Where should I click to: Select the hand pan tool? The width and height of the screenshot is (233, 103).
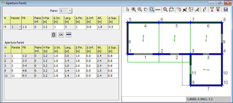tap(146, 9)
